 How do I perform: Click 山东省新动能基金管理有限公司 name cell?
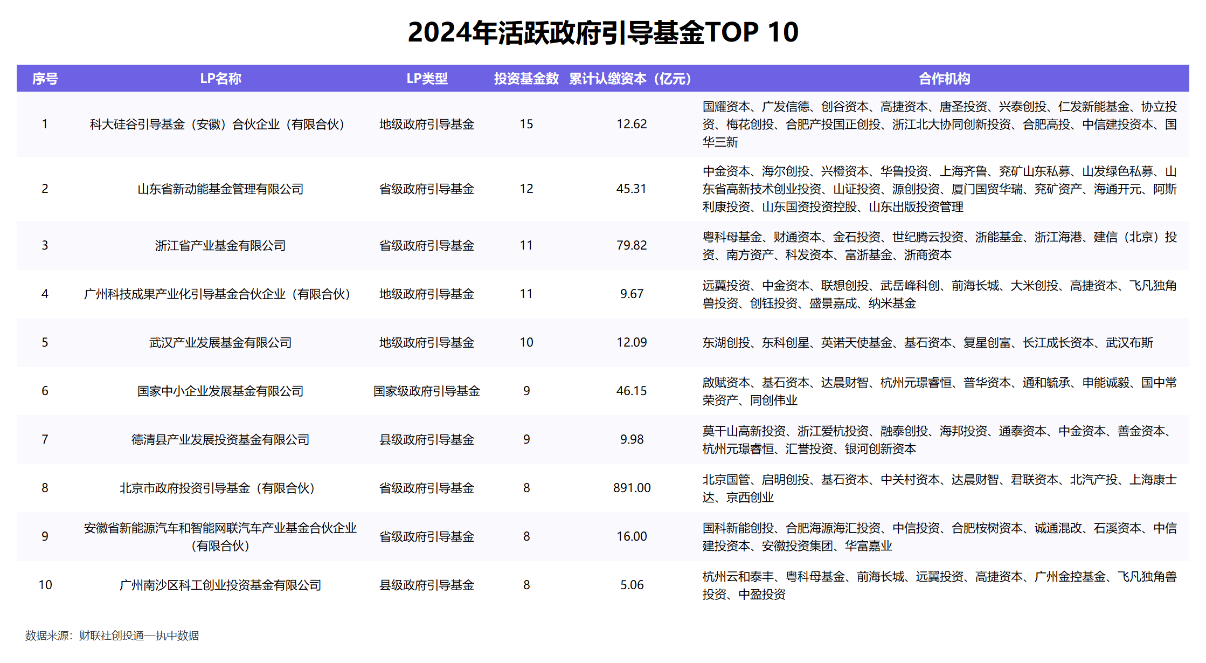(220, 189)
